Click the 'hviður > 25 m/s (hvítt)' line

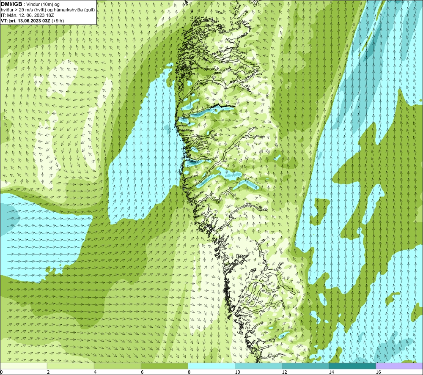coord(23,10)
